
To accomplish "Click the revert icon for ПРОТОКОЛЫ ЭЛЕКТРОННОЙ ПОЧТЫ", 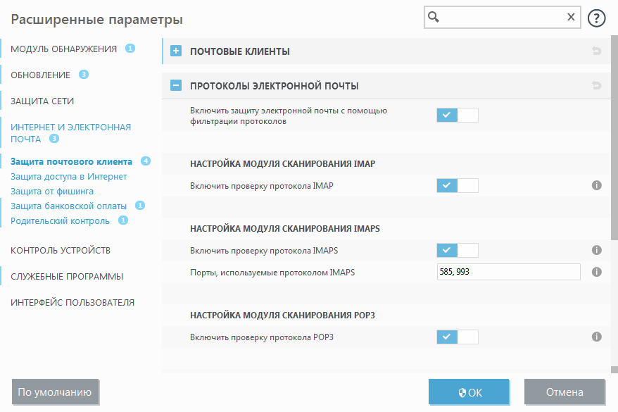I will [x=597, y=84].
